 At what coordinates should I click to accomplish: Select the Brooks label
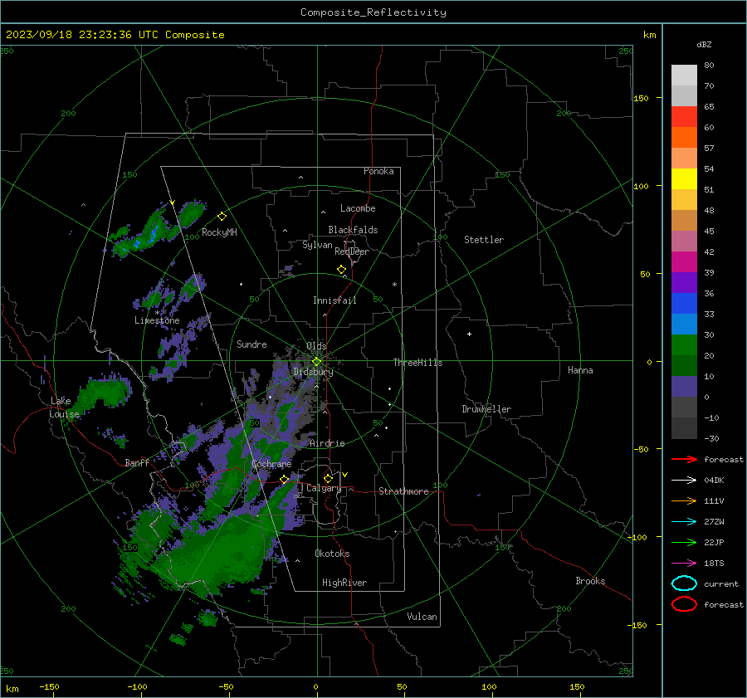click(590, 581)
